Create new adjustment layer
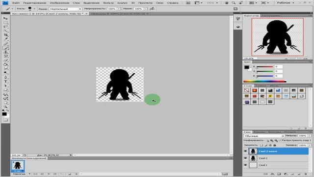Image resolution: width=314 pixels, height=177 pixels. [x=286, y=174]
